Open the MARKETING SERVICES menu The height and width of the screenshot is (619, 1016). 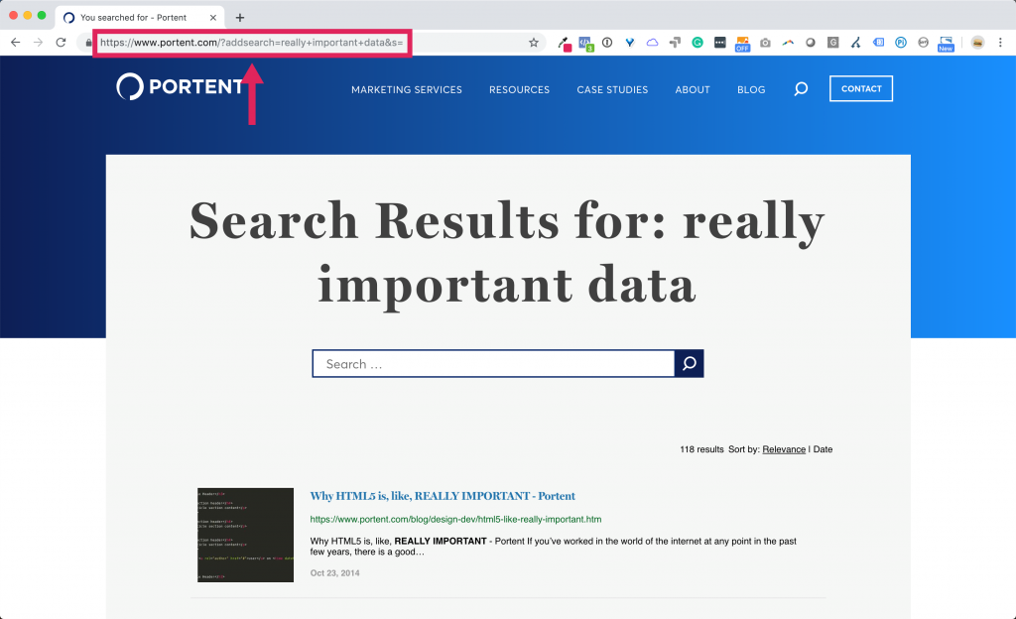point(407,89)
